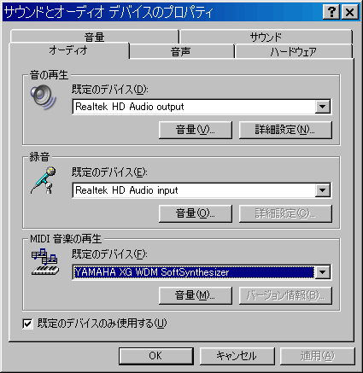Viewport: 363px width, 373px height.
Task: Click the microphone icon in 録音
Action: click(44, 180)
